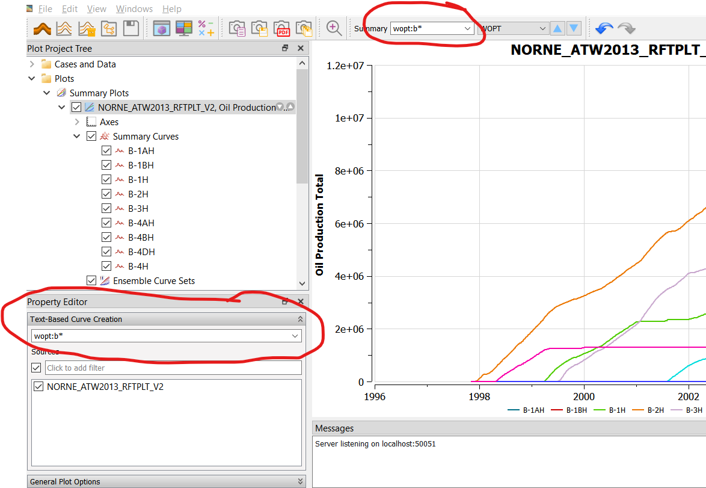This screenshot has height=488, width=706.
Task: Create a new Summary Plot
Action: tap(64, 28)
